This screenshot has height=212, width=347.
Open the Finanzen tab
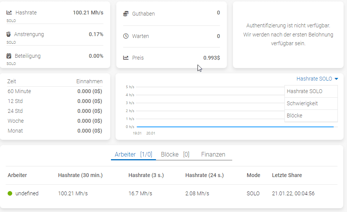point(213,154)
